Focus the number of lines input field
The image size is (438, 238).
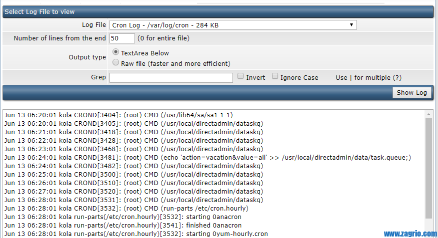122,38
